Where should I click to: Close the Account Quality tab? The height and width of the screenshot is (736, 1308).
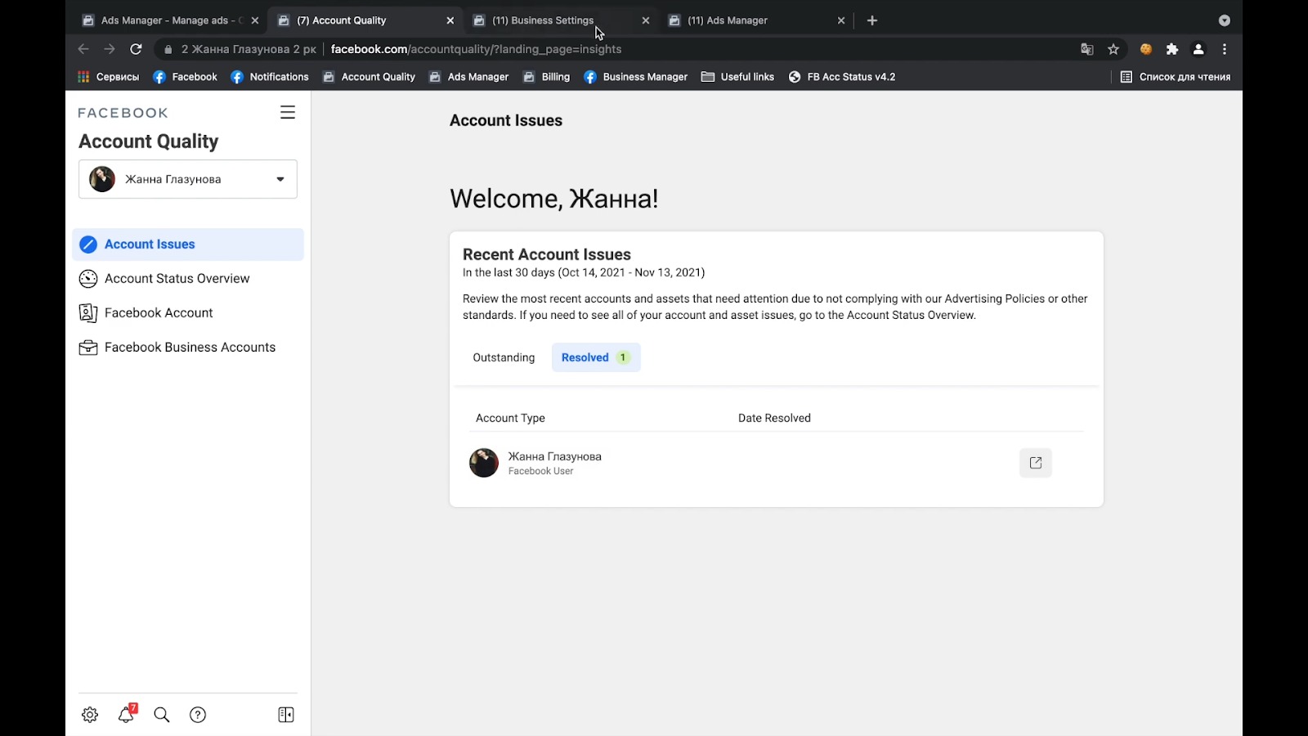(450, 20)
